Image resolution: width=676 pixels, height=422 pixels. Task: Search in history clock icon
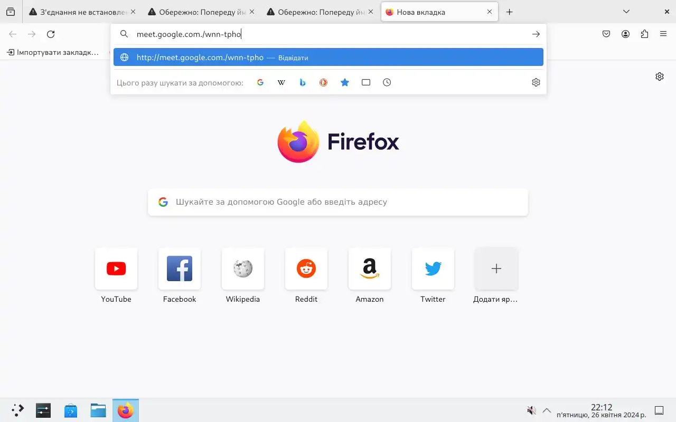pyautogui.click(x=387, y=82)
